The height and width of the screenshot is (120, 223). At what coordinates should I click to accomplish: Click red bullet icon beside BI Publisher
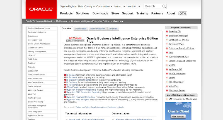(x=65, y=85)
